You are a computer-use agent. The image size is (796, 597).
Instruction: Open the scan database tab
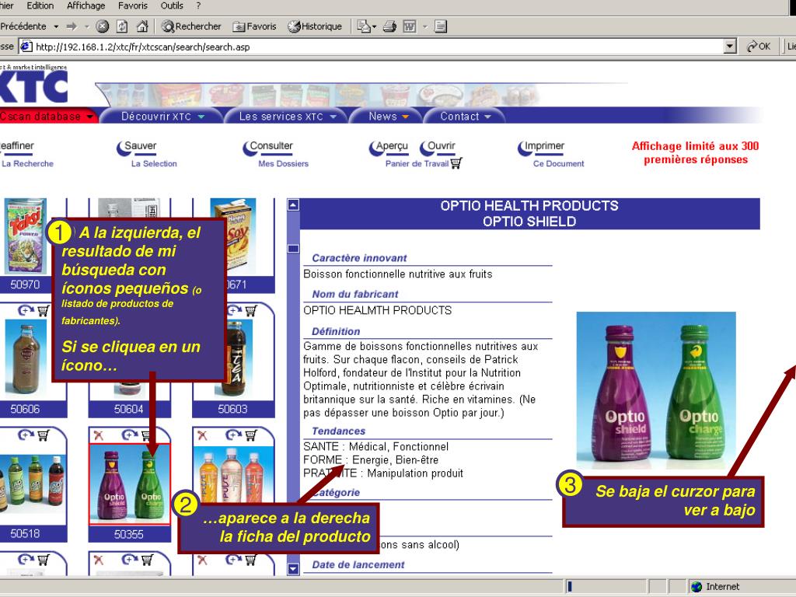(48, 117)
